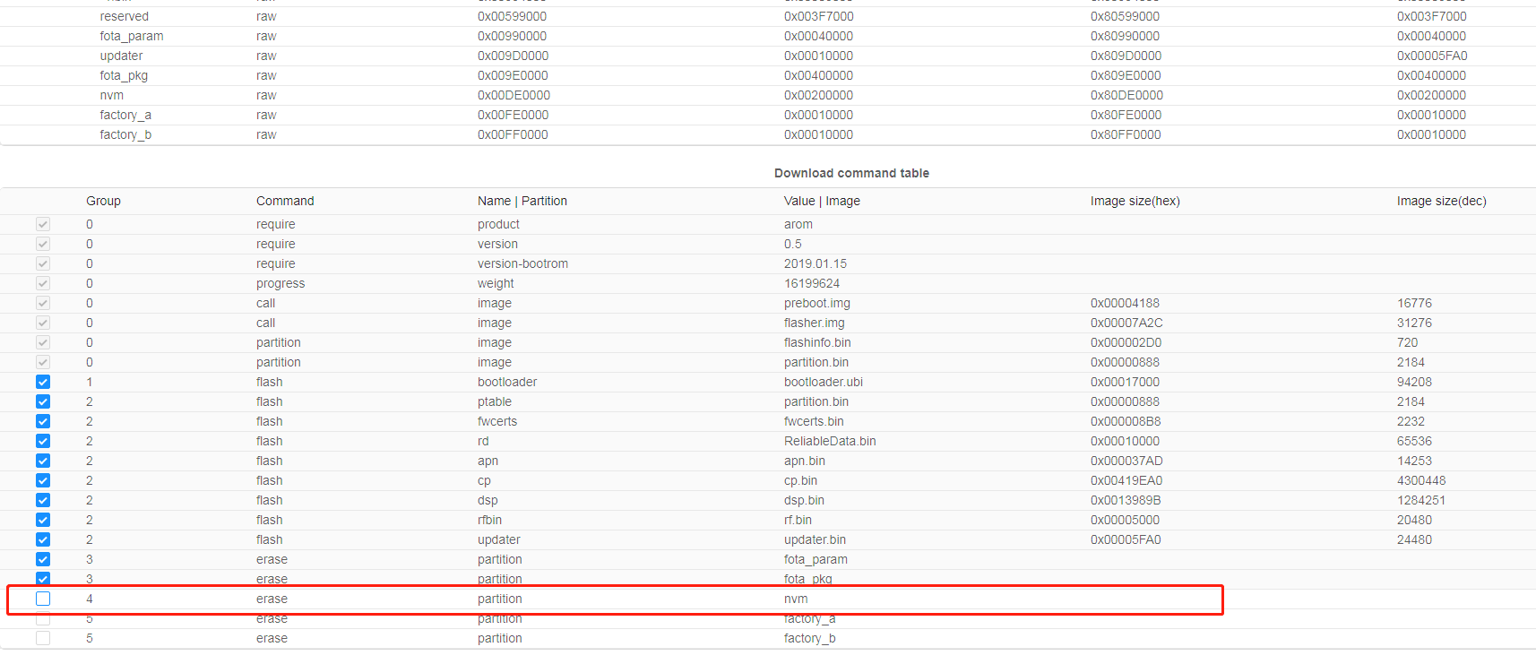Disable the cp flash row checkbox

(43, 480)
